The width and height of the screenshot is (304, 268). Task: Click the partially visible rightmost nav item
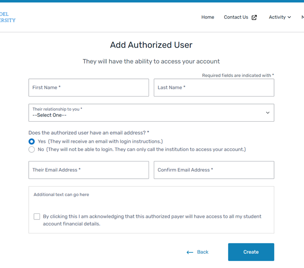coord(302,17)
